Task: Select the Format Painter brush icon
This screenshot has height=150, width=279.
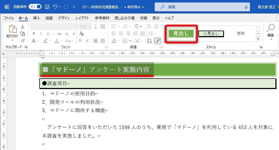Action: pyautogui.click(x=23, y=41)
